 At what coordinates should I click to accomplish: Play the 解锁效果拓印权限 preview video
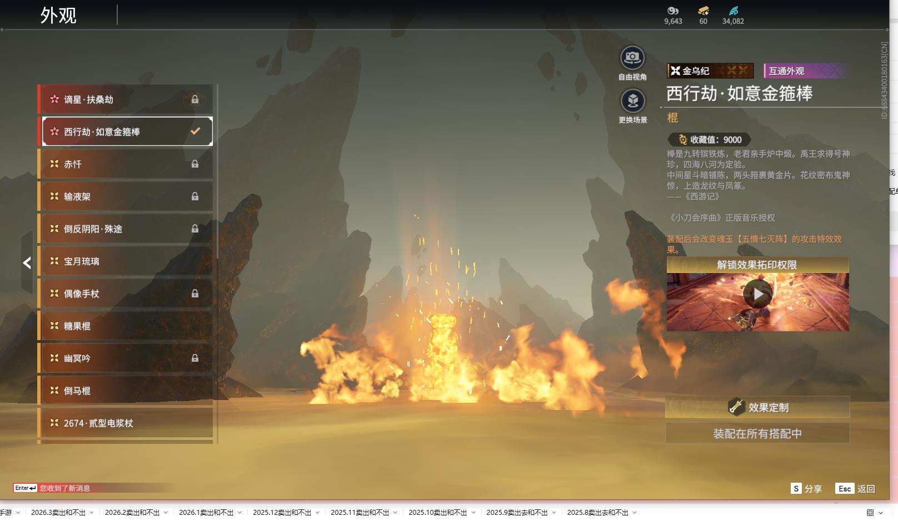[x=757, y=294]
